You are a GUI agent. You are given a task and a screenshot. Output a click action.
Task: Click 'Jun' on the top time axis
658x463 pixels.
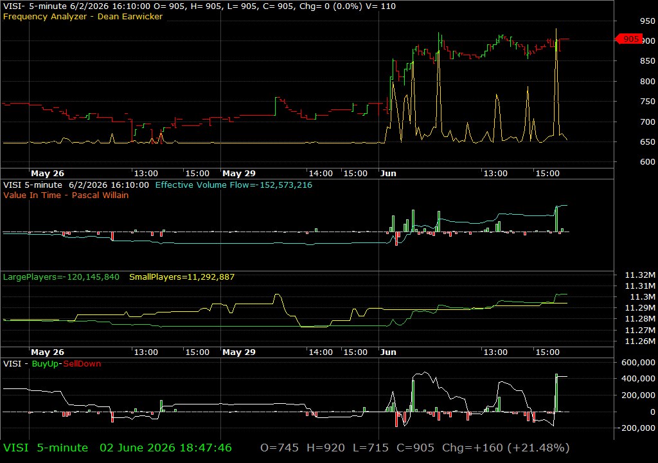coord(388,174)
